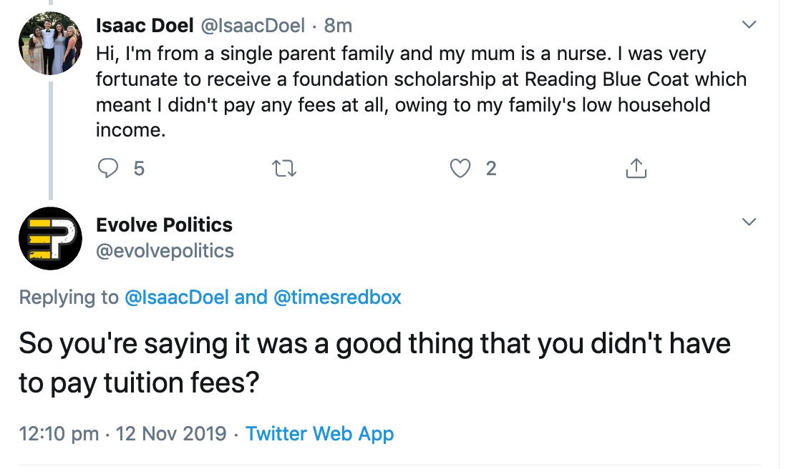The width and height of the screenshot is (791, 469).
Task: Expand options chevron on Isaac Doel's tweet
Action: point(749,26)
